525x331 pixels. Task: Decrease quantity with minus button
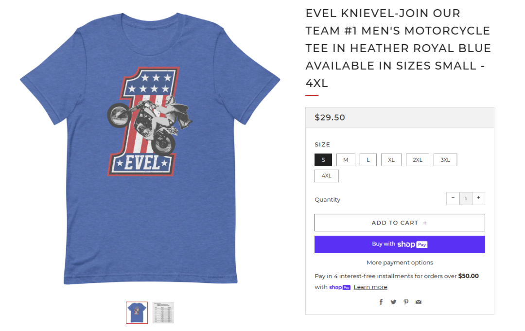(453, 198)
